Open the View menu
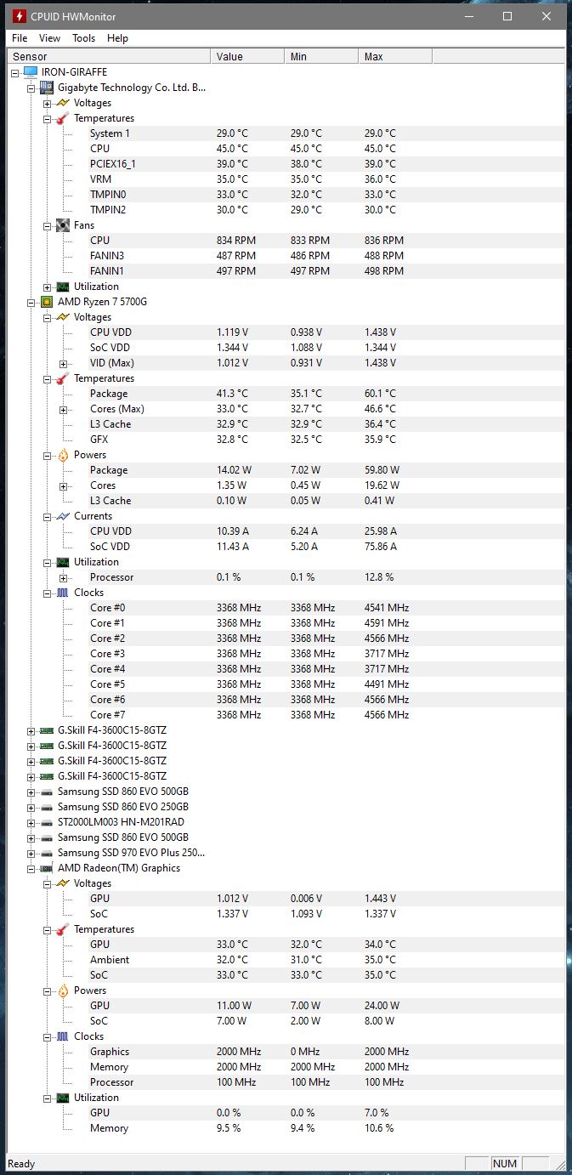 click(x=49, y=38)
